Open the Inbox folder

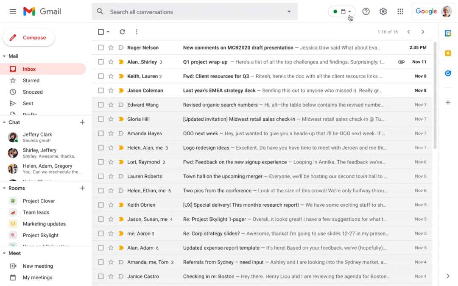(43, 69)
